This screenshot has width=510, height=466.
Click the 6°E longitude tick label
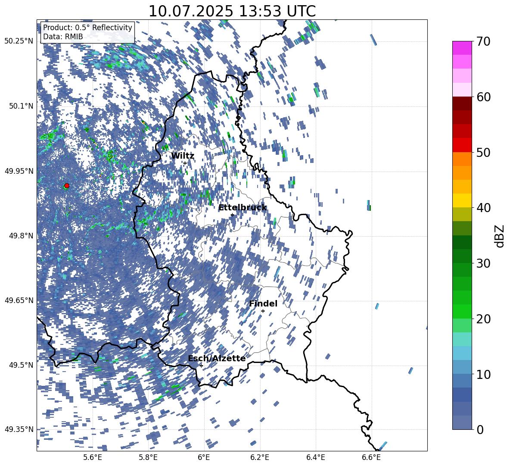[x=204, y=458]
